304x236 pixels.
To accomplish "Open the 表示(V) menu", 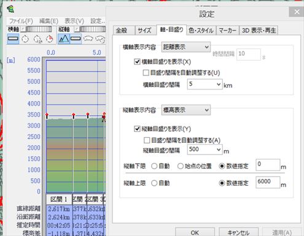I will (x=74, y=21).
